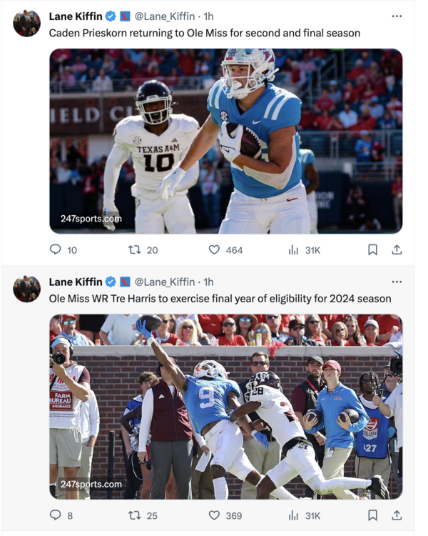Screen dimensions: 428x536
Task: Open Lane Kiffin's avatar on first tweet
Action: point(27,24)
